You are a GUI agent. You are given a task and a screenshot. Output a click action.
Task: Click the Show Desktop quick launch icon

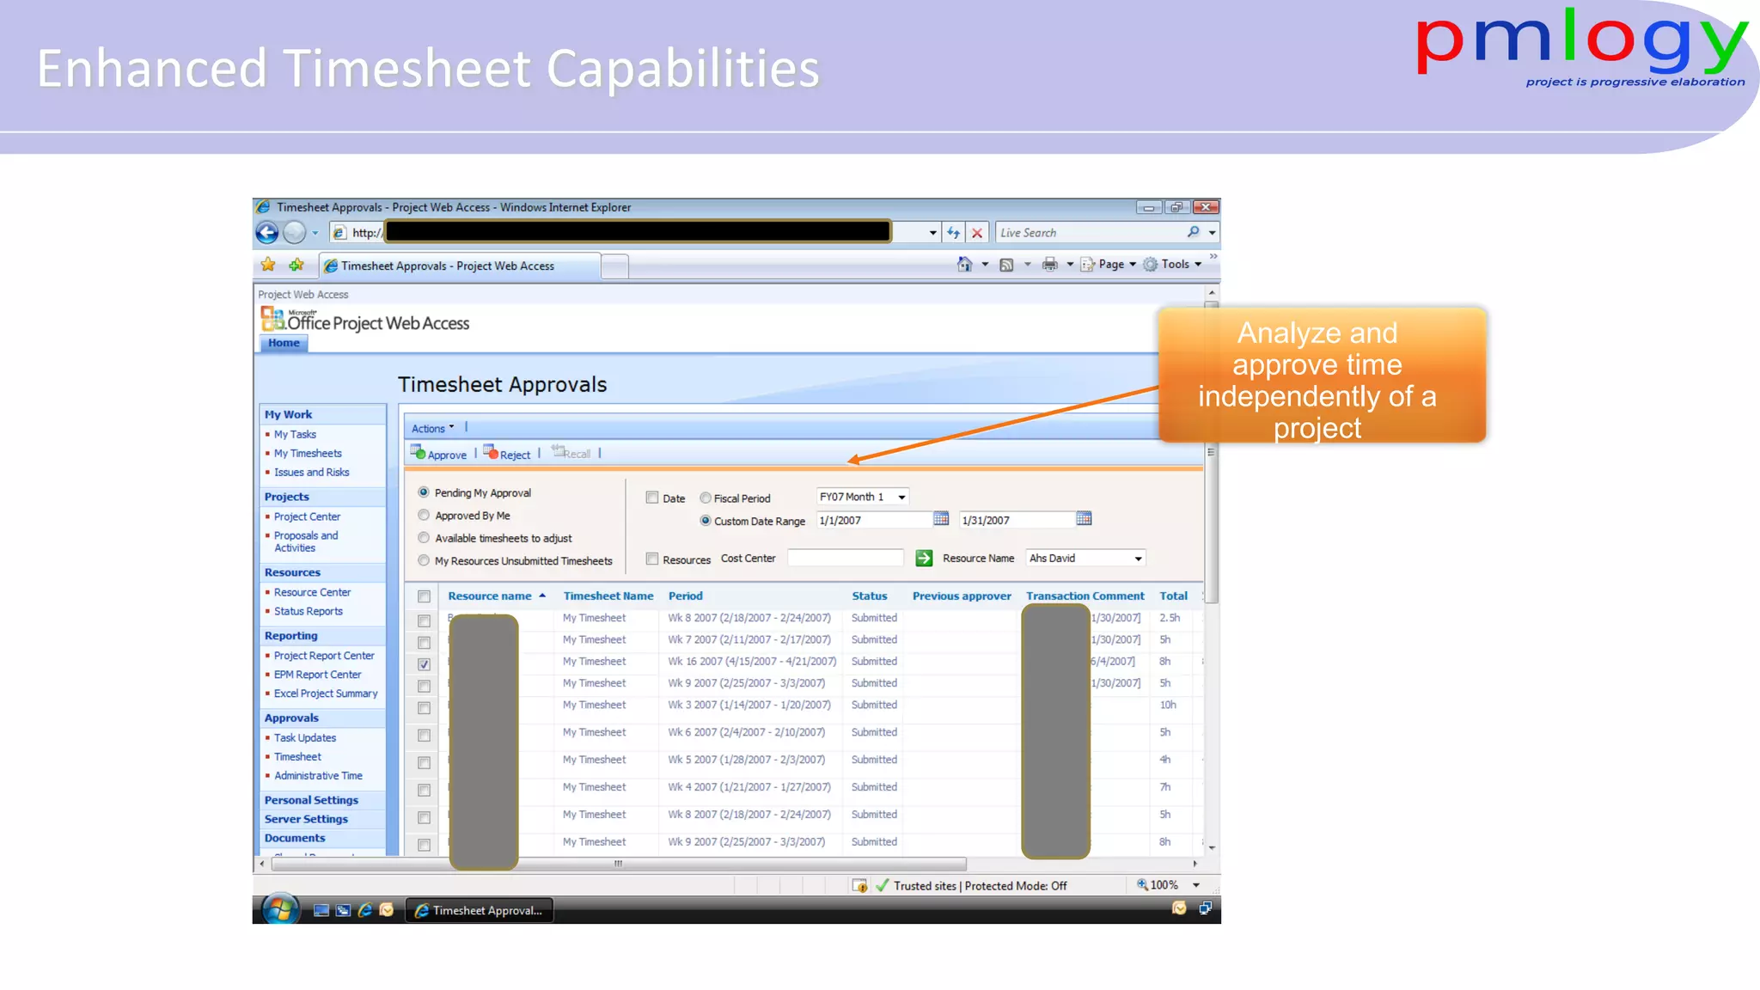(x=321, y=910)
